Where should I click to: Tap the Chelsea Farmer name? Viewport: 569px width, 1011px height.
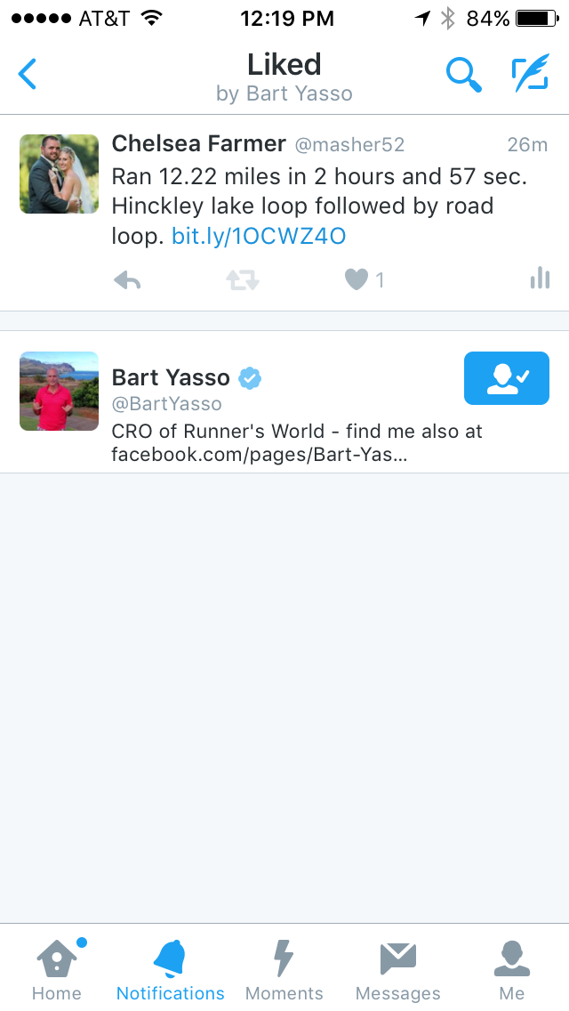coord(198,144)
